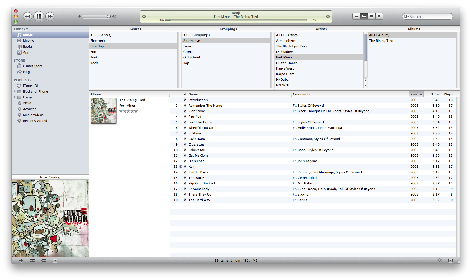Skip back to the previous track
The width and height of the screenshot is (472, 280).
click(27, 16)
